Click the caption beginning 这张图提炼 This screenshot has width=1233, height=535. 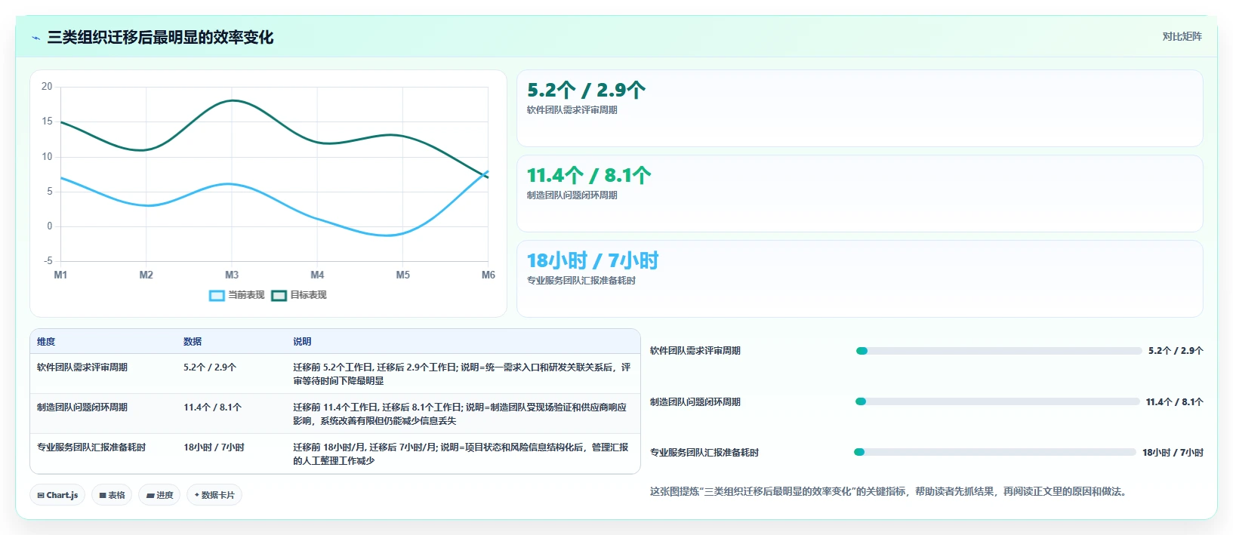(x=889, y=491)
